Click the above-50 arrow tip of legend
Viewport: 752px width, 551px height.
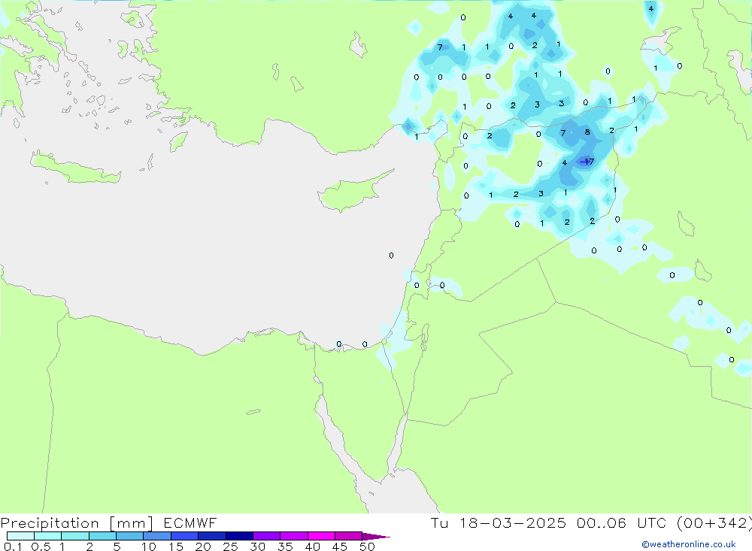[x=376, y=537]
